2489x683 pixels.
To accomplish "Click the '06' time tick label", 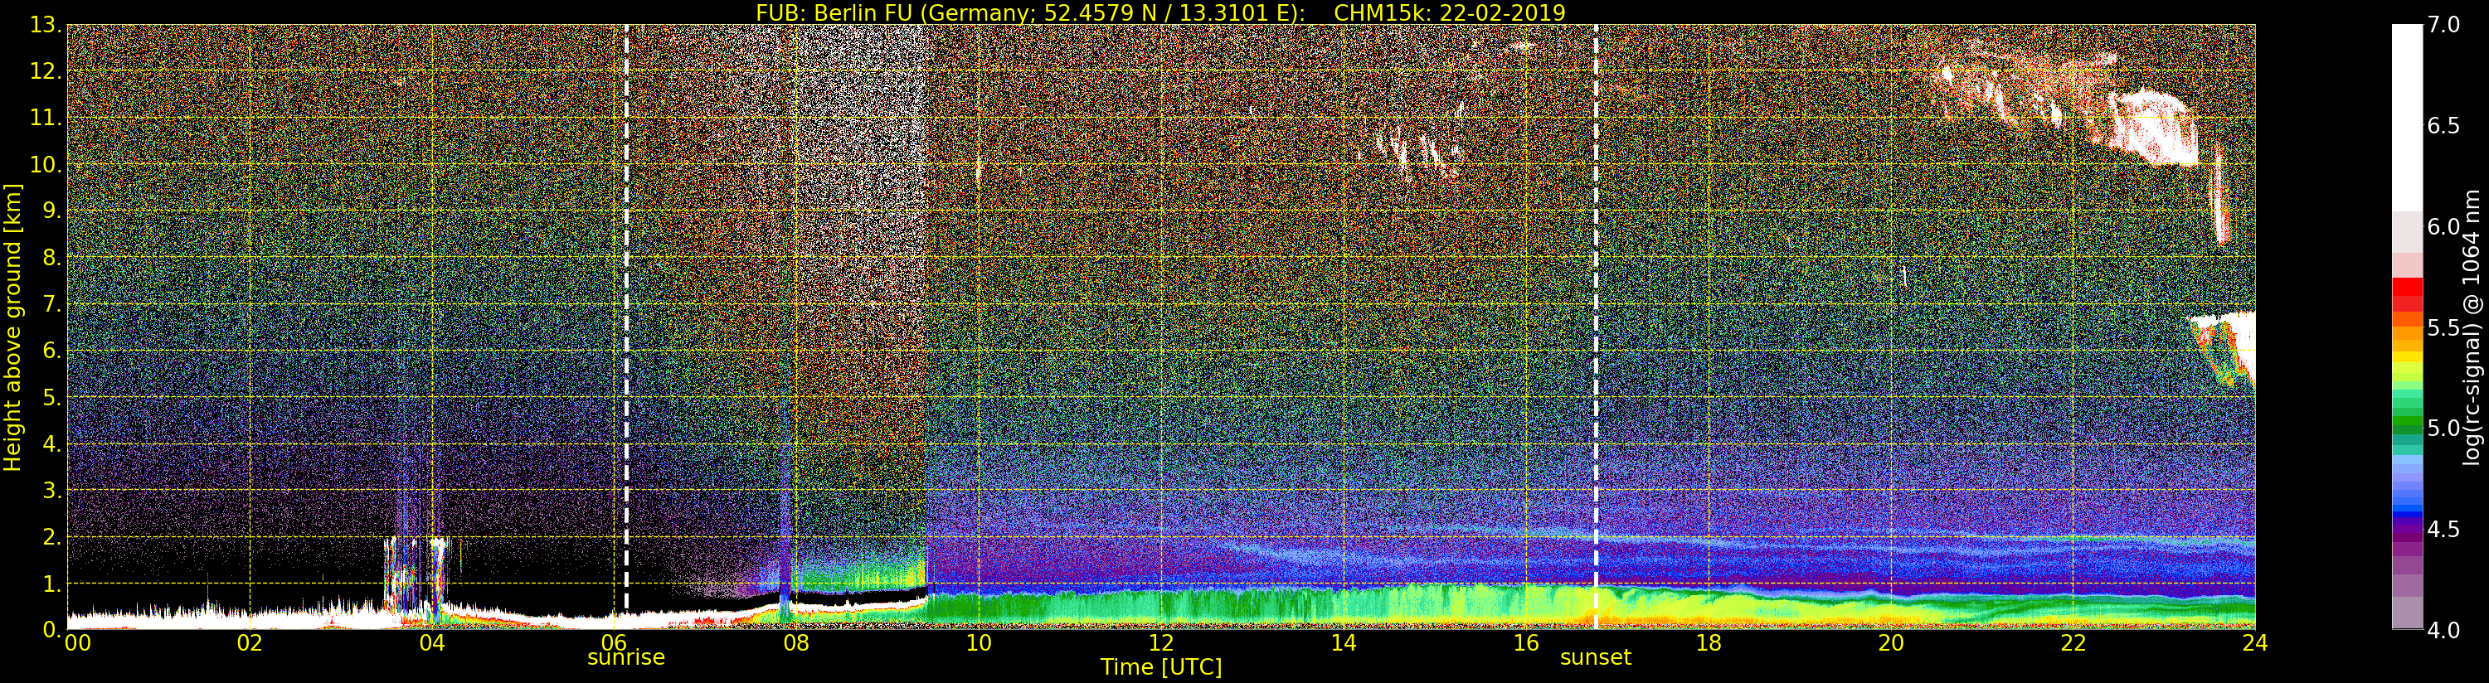I will (614, 643).
